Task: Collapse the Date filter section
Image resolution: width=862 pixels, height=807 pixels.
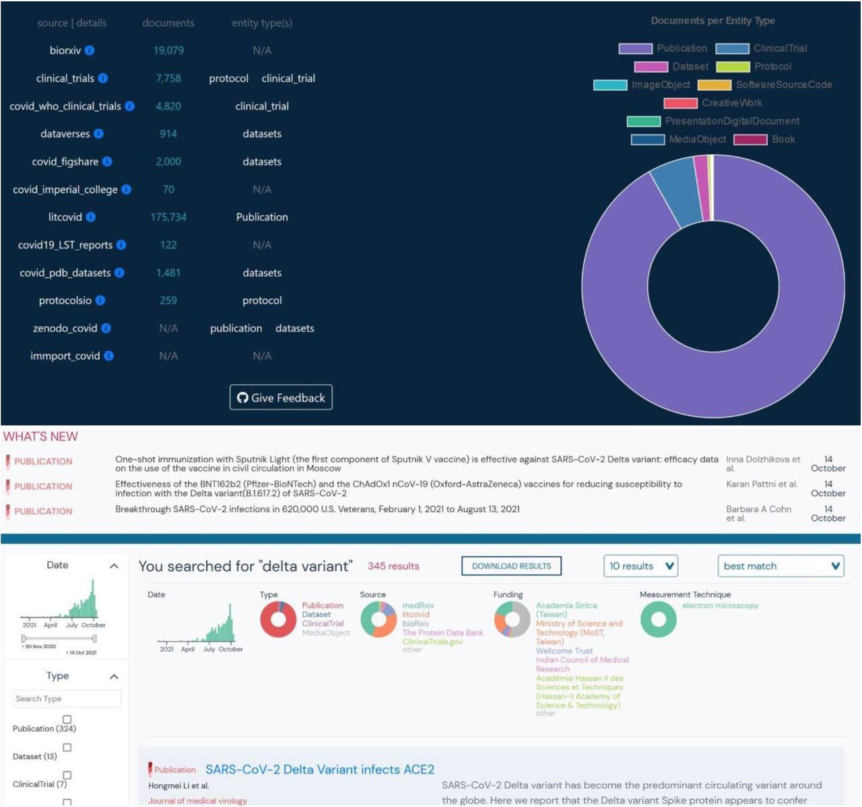Action: (114, 566)
